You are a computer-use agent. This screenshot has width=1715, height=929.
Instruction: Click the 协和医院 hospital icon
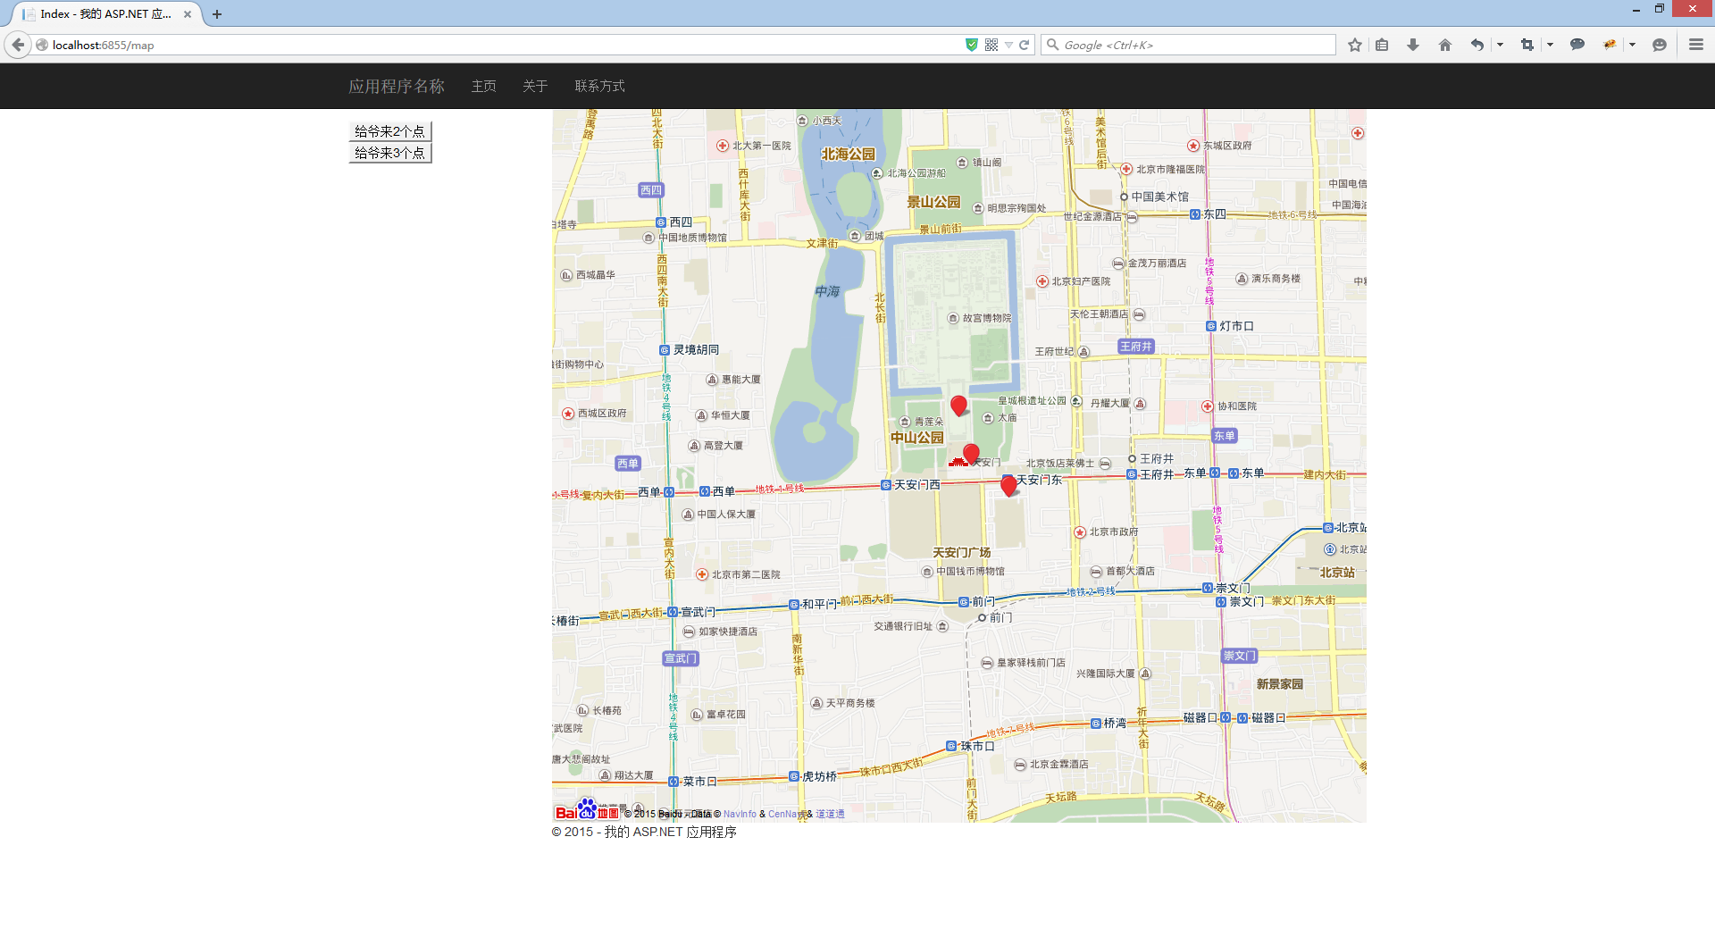click(x=1208, y=406)
